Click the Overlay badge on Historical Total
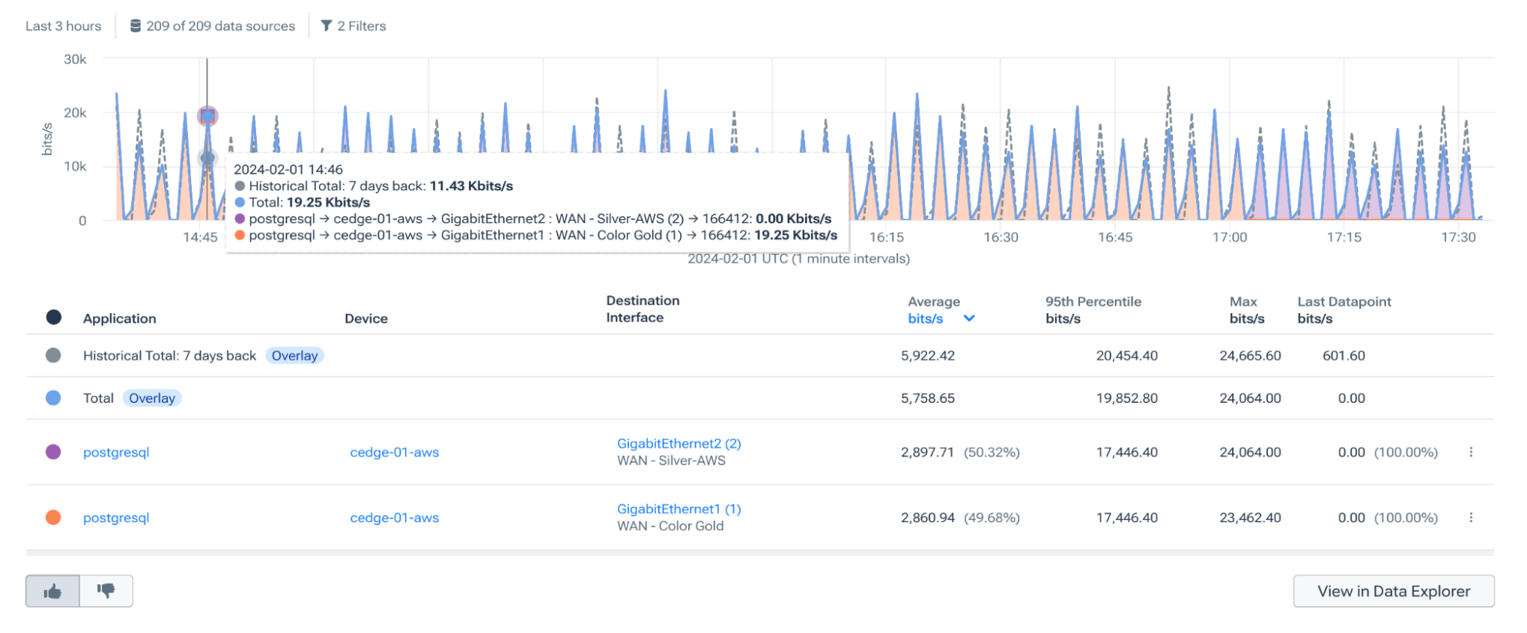1527x633 pixels. (294, 356)
